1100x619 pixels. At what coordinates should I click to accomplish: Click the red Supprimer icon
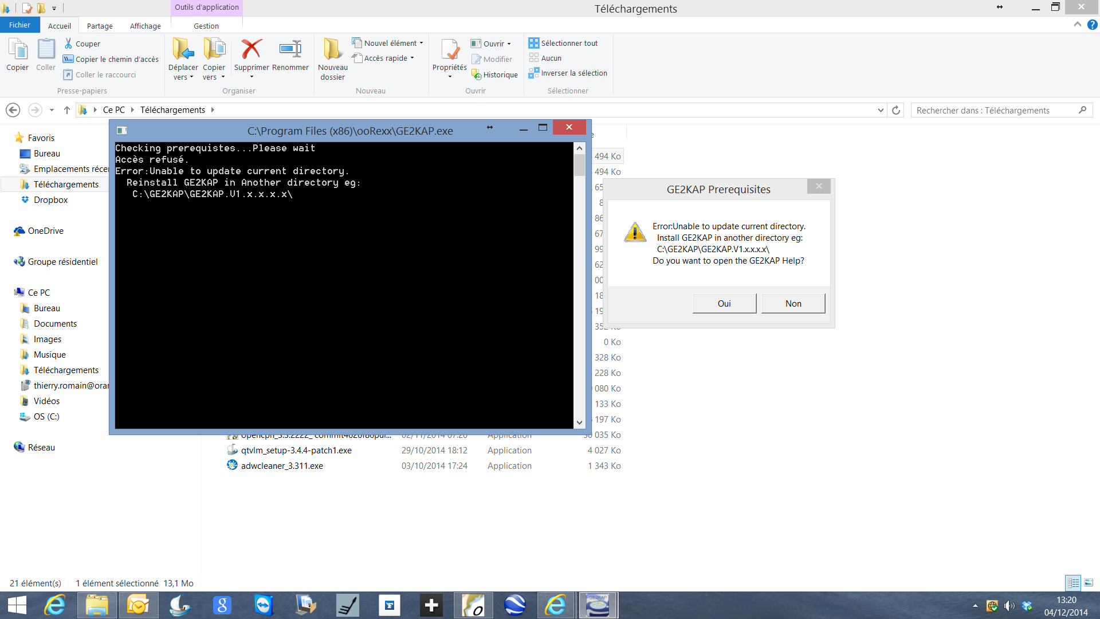click(252, 49)
